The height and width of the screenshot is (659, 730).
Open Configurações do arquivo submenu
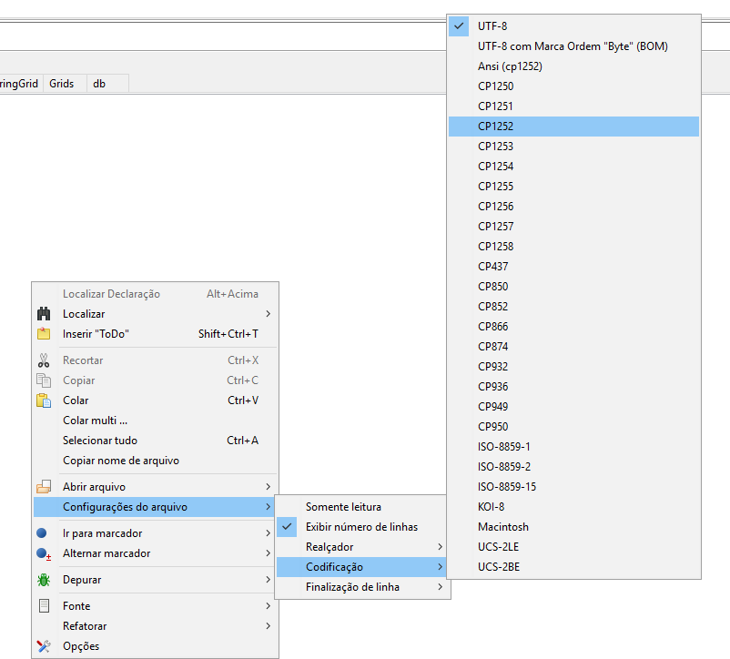(155, 507)
